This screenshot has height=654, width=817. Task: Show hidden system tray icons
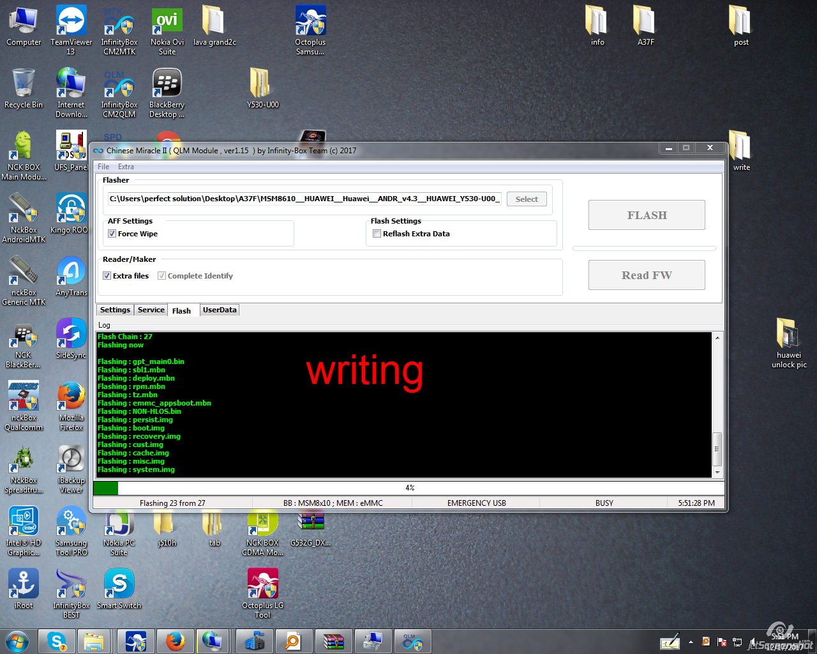coord(691,642)
